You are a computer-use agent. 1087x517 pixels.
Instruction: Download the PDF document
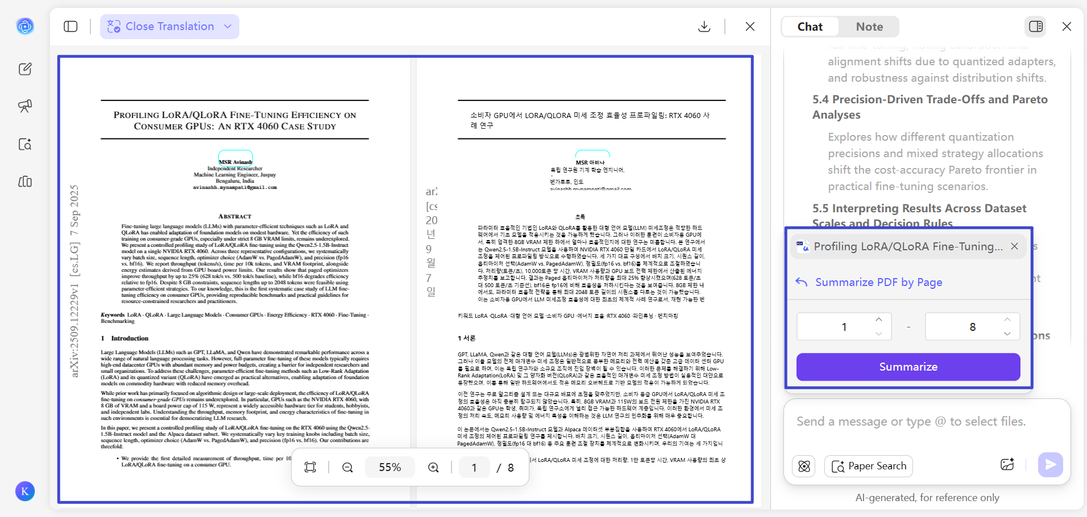(704, 27)
